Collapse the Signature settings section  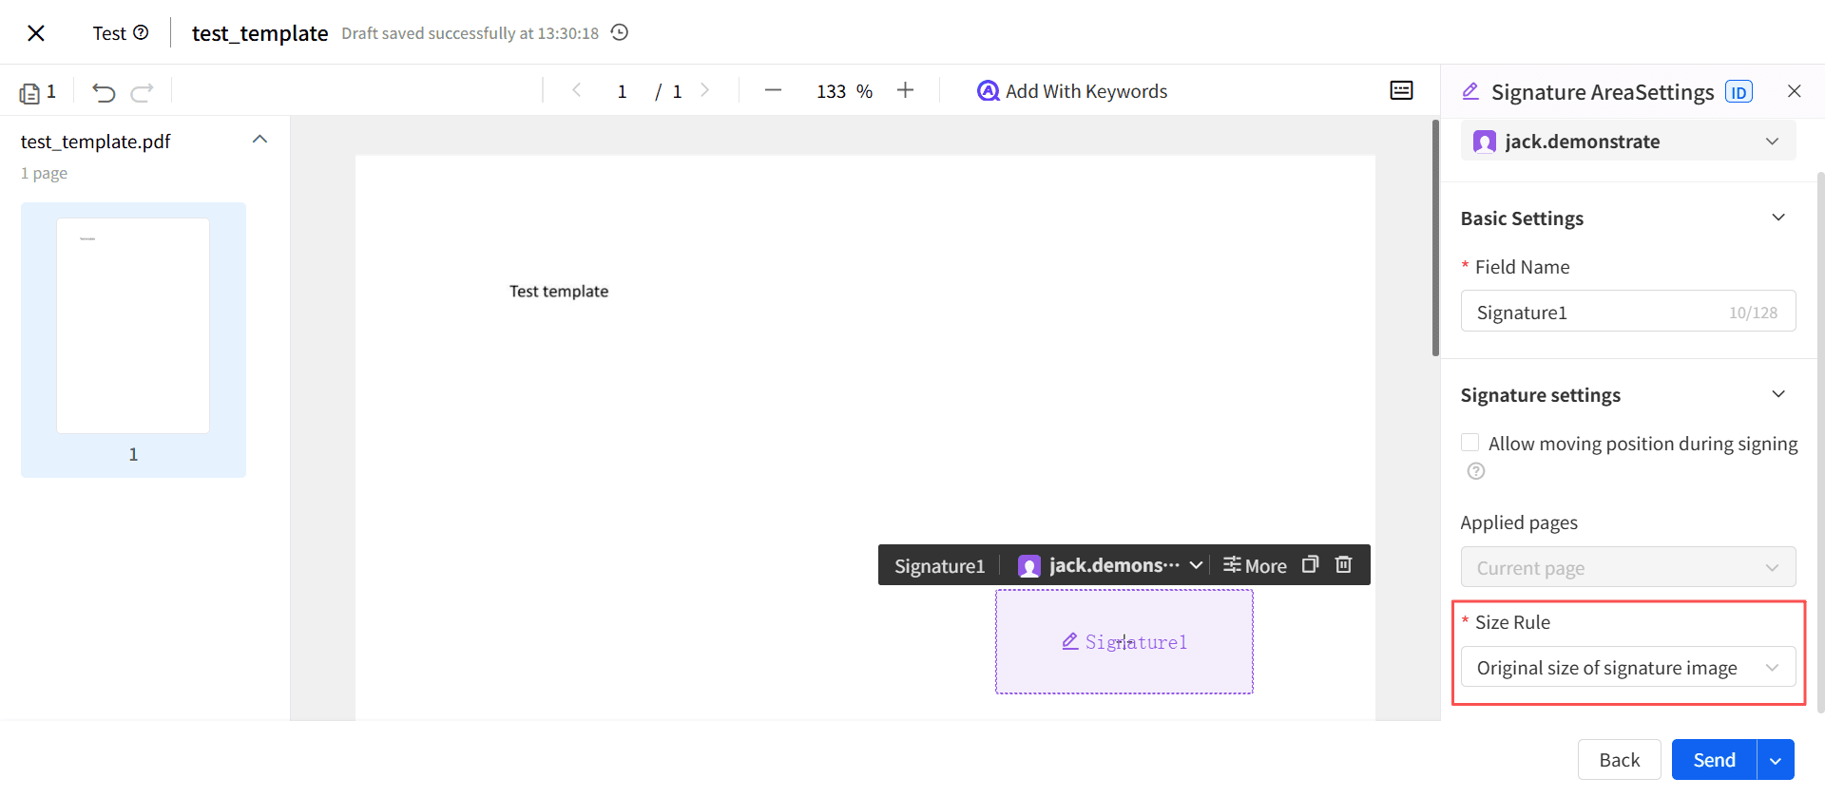[x=1778, y=394]
